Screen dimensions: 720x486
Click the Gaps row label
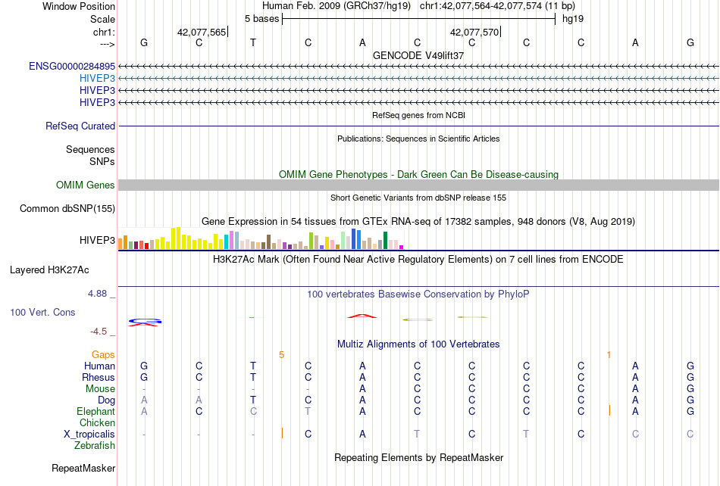click(103, 354)
